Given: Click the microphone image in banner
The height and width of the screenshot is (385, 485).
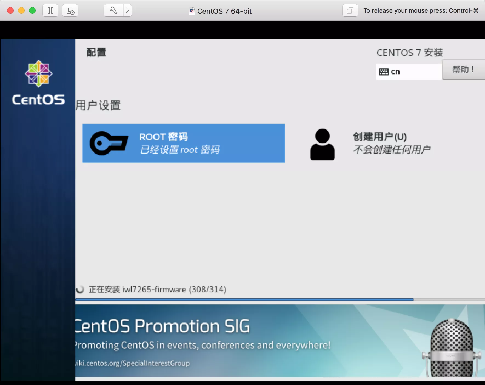Looking at the screenshot, I should click(x=452, y=348).
